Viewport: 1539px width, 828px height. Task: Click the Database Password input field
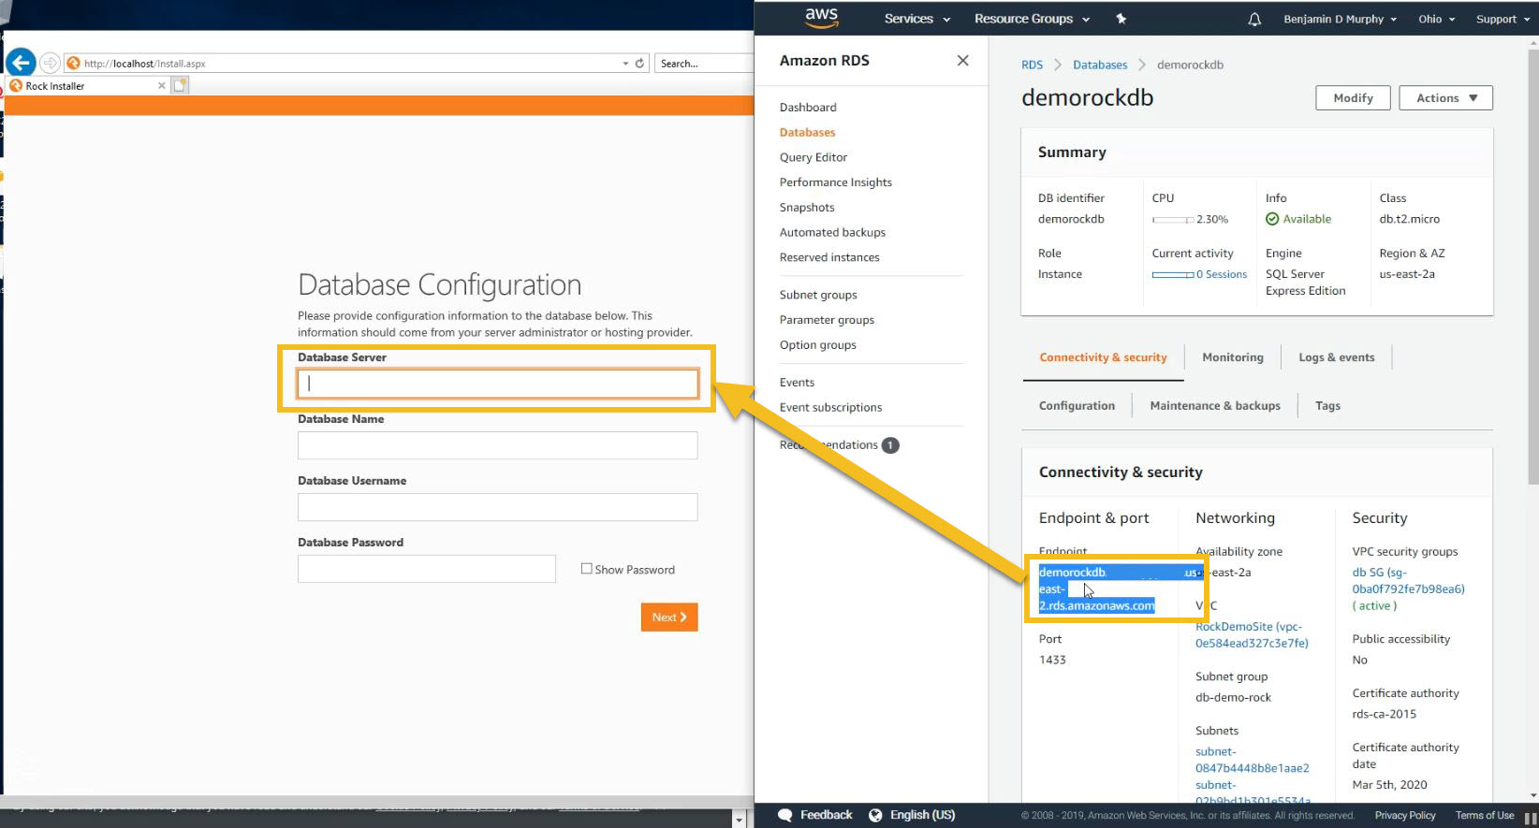tap(426, 569)
